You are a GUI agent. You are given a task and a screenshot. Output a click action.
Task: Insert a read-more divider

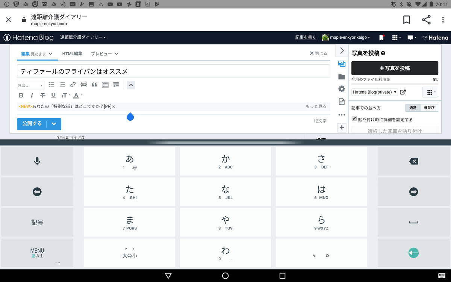tap(83, 85)
